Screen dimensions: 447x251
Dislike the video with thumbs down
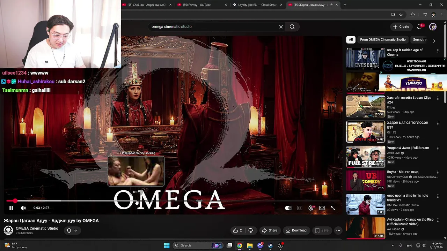pos(251,230)
